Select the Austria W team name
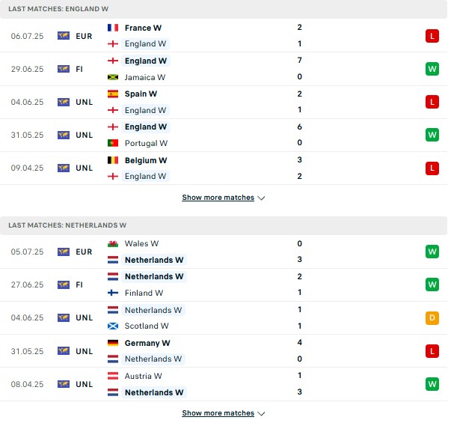Image resolution: width=451 pixels, height=426 pixels. [144, 376]
